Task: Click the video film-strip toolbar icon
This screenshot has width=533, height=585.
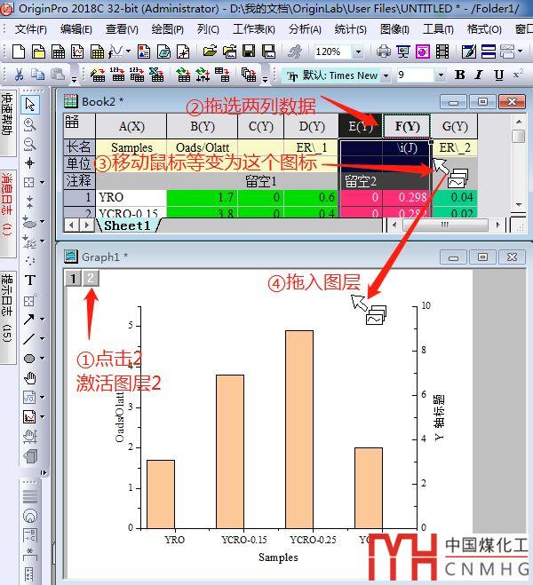Action: (442, 51)
